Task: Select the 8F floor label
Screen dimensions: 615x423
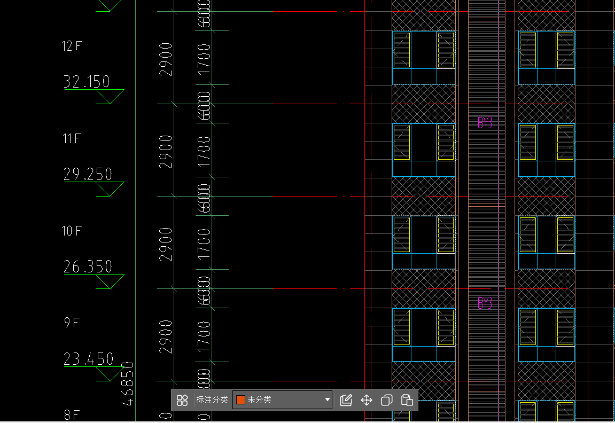Action: pyautogui.click(x=72, y=415)
